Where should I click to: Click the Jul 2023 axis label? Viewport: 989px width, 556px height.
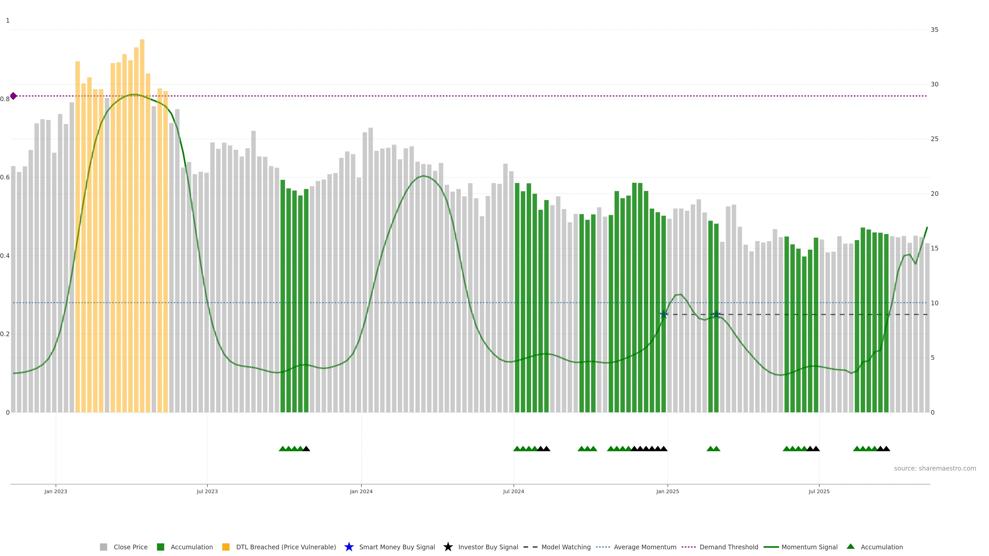click(207, 491)
